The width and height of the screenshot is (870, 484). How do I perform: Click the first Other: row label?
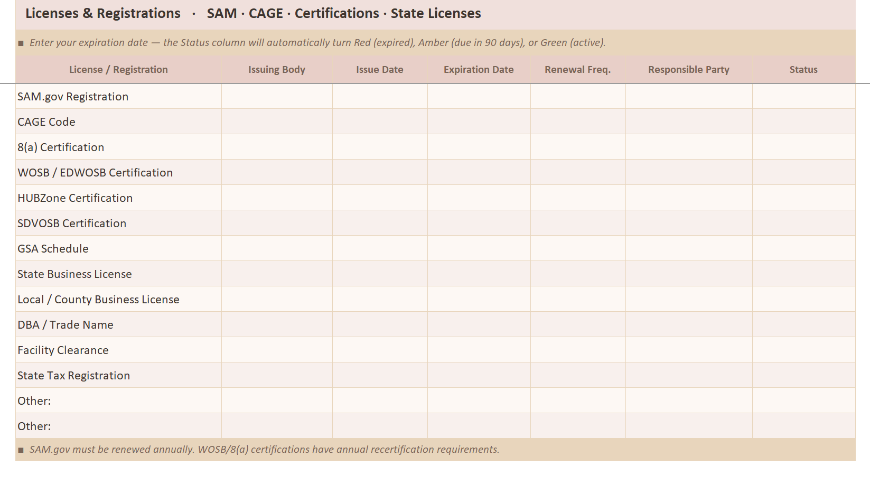(34, 400)
